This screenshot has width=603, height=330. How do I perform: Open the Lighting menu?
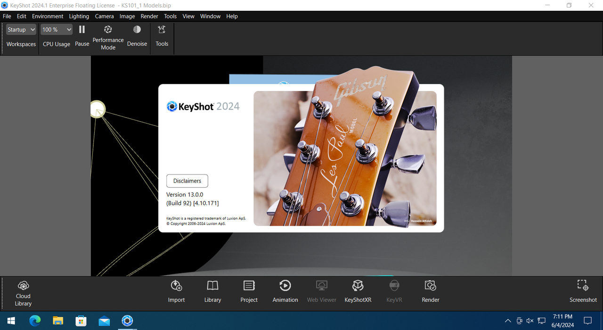point(79,16)
